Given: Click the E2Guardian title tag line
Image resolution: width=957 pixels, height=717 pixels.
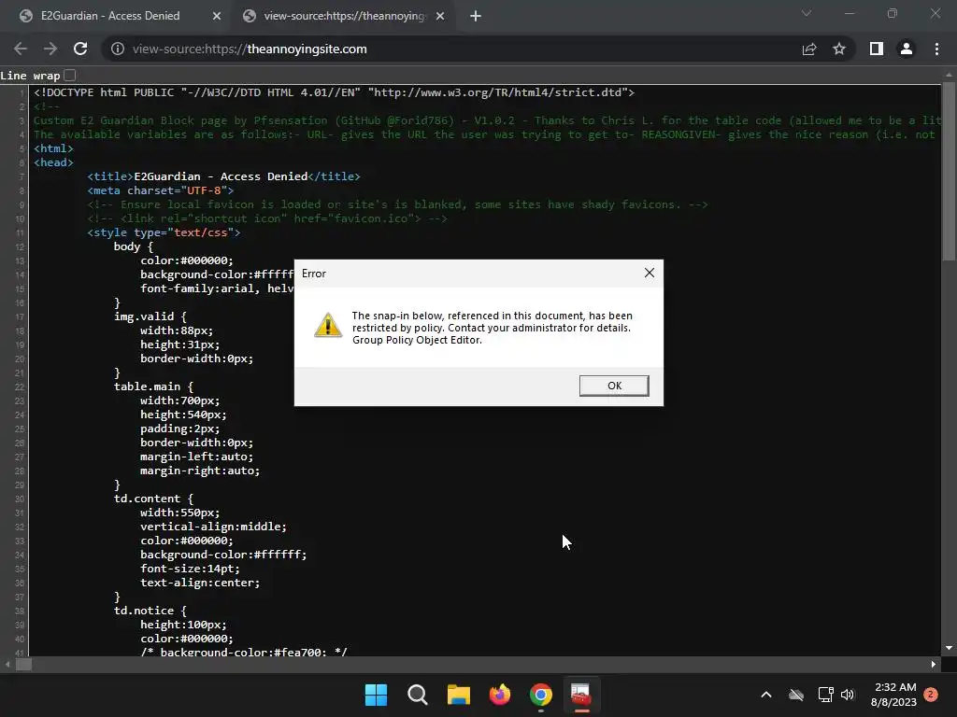Looking at the screenshot, I should coord(223,176).
